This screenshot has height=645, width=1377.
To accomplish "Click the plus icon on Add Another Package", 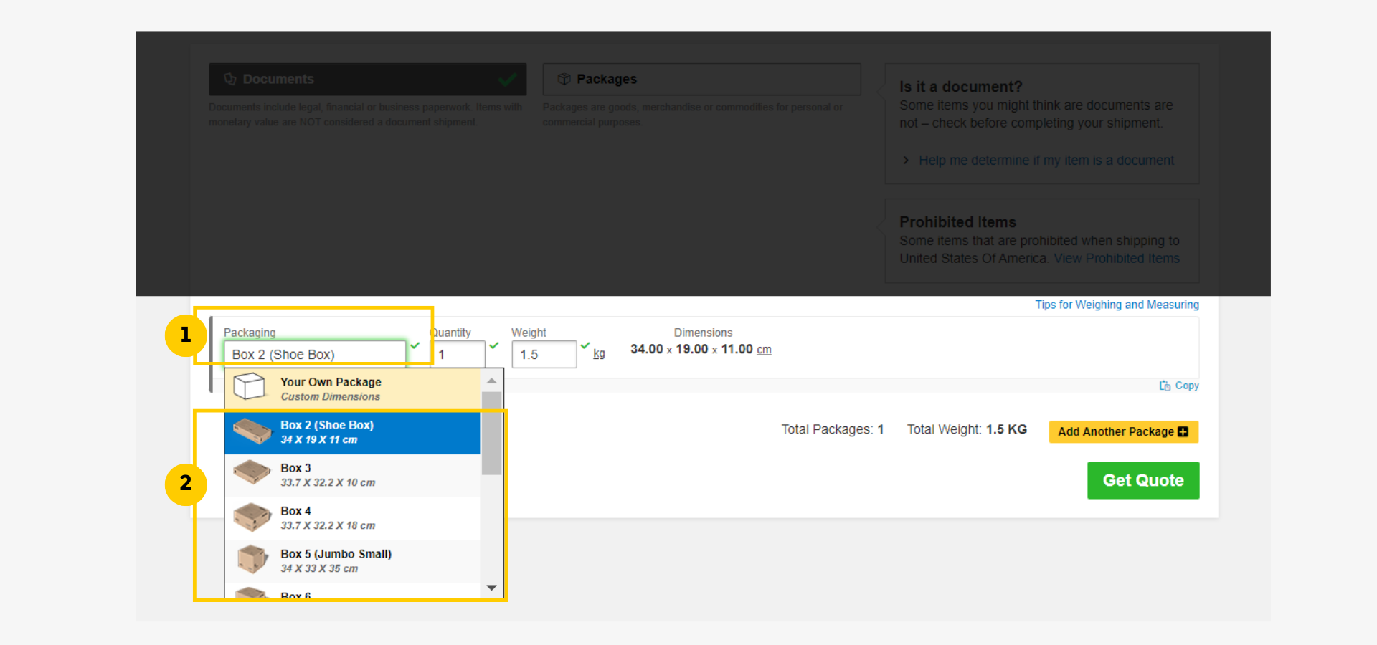I will (x=1183, y=431).
